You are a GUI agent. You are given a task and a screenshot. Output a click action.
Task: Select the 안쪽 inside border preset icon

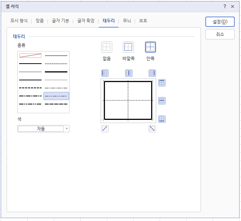click(x=150, y=47)
